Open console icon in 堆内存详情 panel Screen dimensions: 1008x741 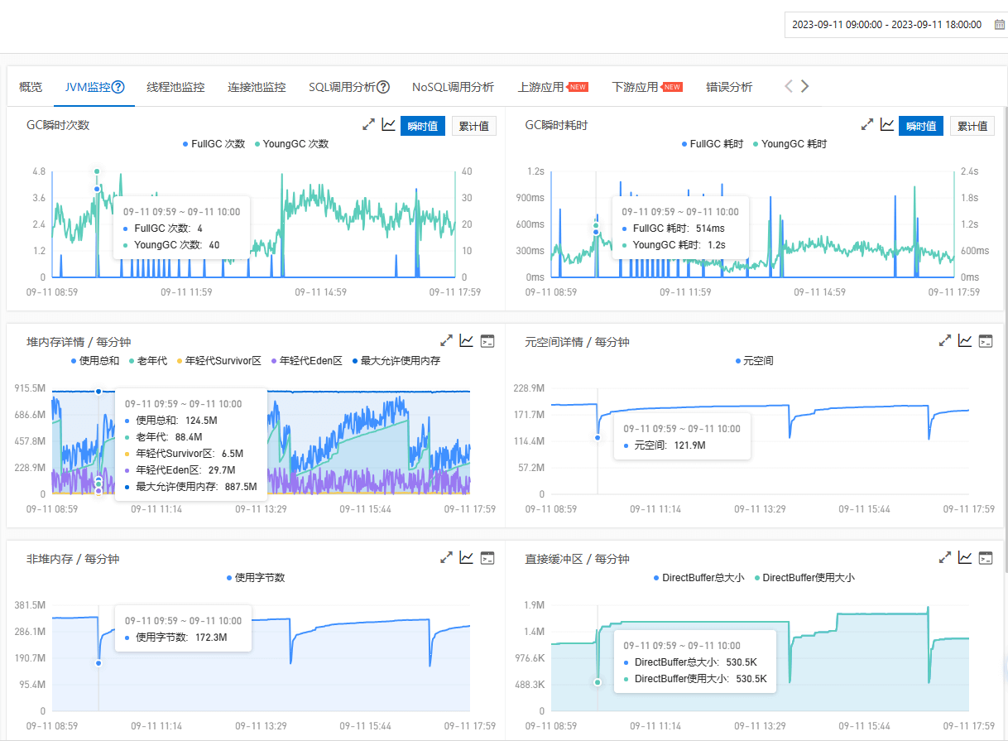[487, 340]
